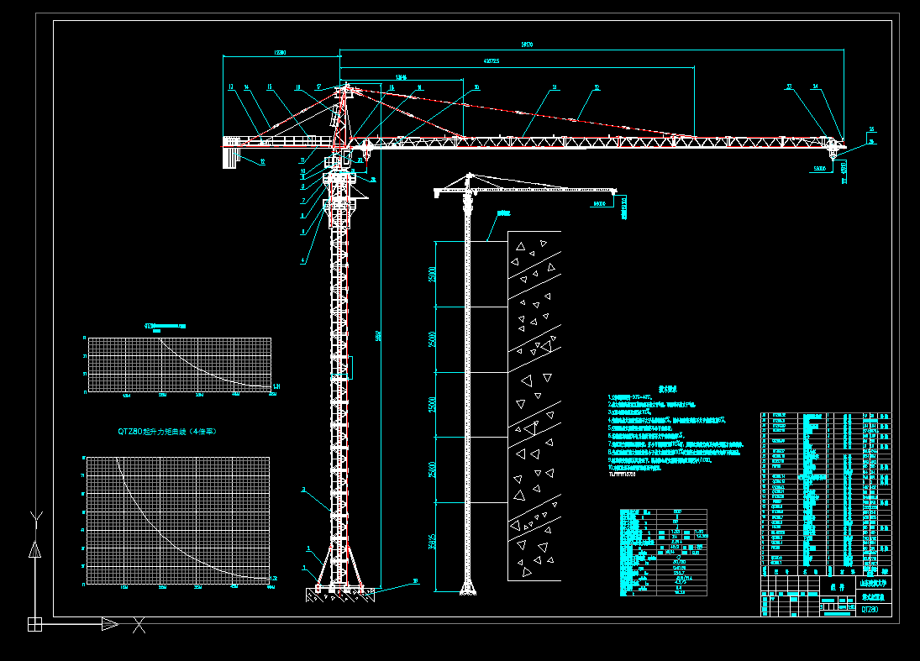Select part callout number 15
This screenshot has height=661, width=920.
pyautogui.click(x=270, y=87)
